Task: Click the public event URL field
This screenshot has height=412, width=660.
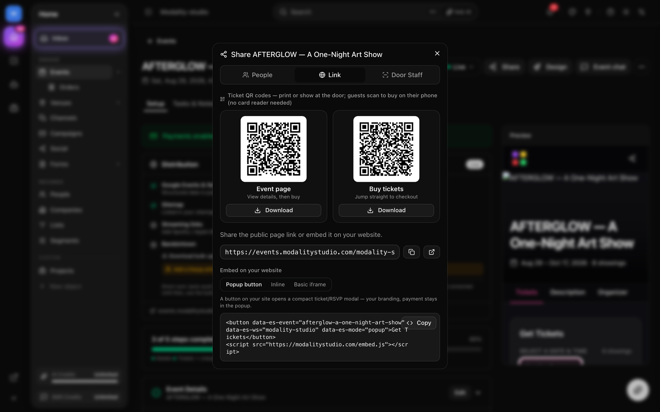Action: coord(310,252)
